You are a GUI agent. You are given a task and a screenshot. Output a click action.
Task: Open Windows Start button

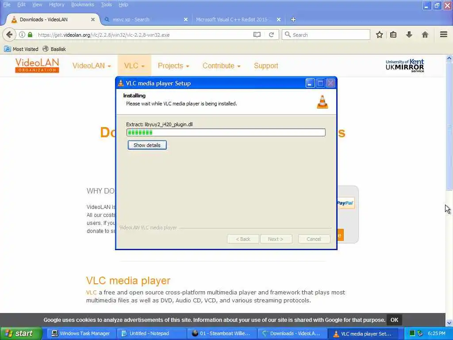pos(21,333)
